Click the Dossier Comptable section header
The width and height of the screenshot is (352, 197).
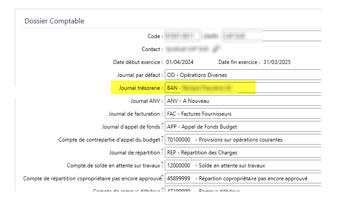54,21
